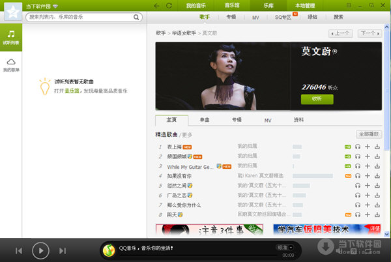This screenshot has width=391, height=262.
Task: Click the playback progress bar
Action: click(199, 255)
